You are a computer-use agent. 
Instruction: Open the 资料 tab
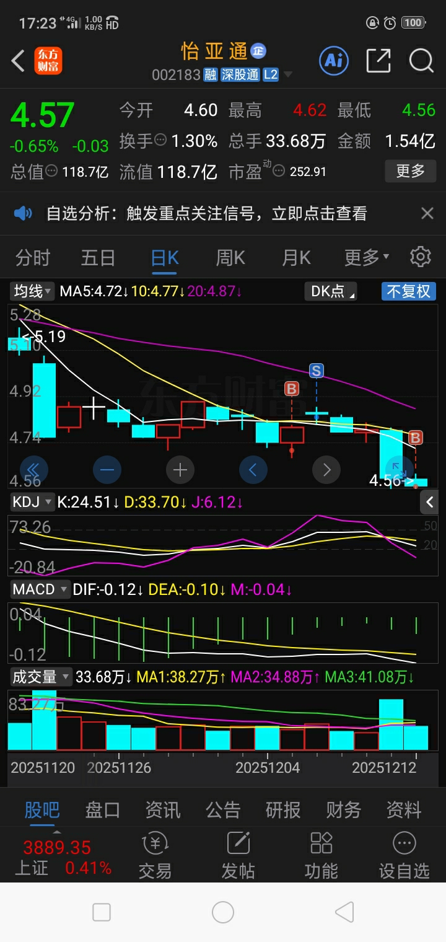point(404,809)
